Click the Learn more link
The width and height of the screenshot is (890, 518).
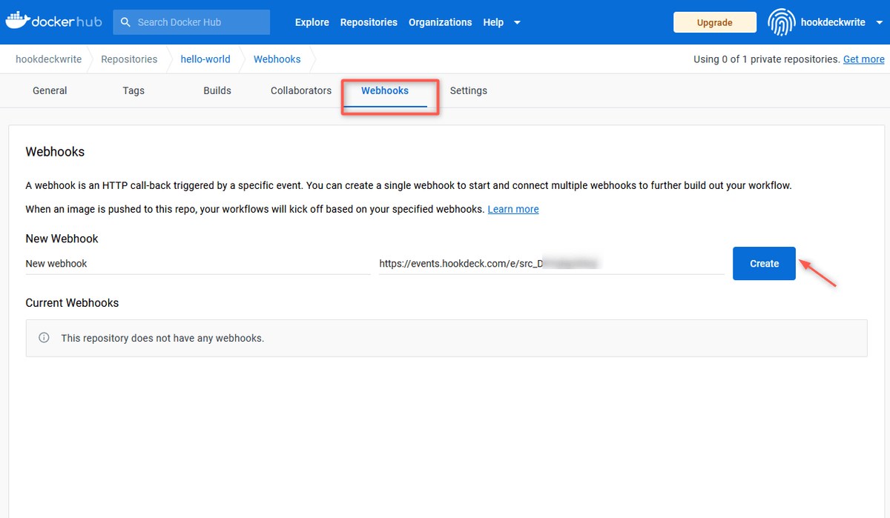point(512,208)
